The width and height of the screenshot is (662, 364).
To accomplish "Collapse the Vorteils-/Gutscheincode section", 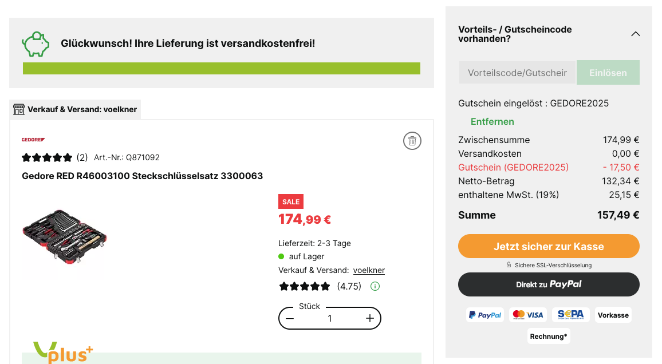I will coord(635,34).
